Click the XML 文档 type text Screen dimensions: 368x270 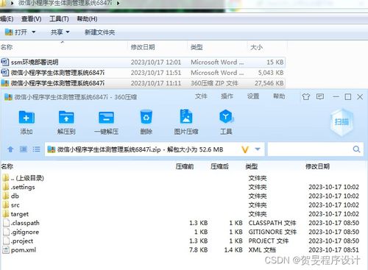tap(262, 250)
